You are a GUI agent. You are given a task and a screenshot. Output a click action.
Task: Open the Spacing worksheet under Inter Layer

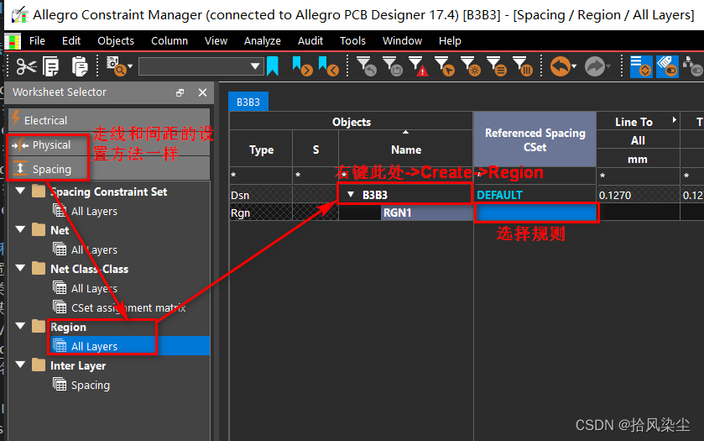pyautogui.click(x=90, y=385)
